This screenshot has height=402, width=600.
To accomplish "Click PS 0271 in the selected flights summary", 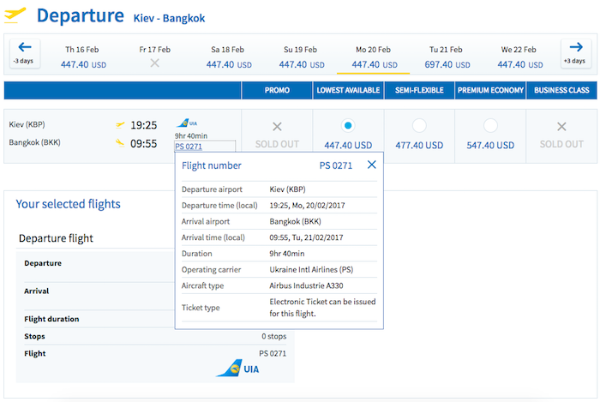I will pos(273,353).
